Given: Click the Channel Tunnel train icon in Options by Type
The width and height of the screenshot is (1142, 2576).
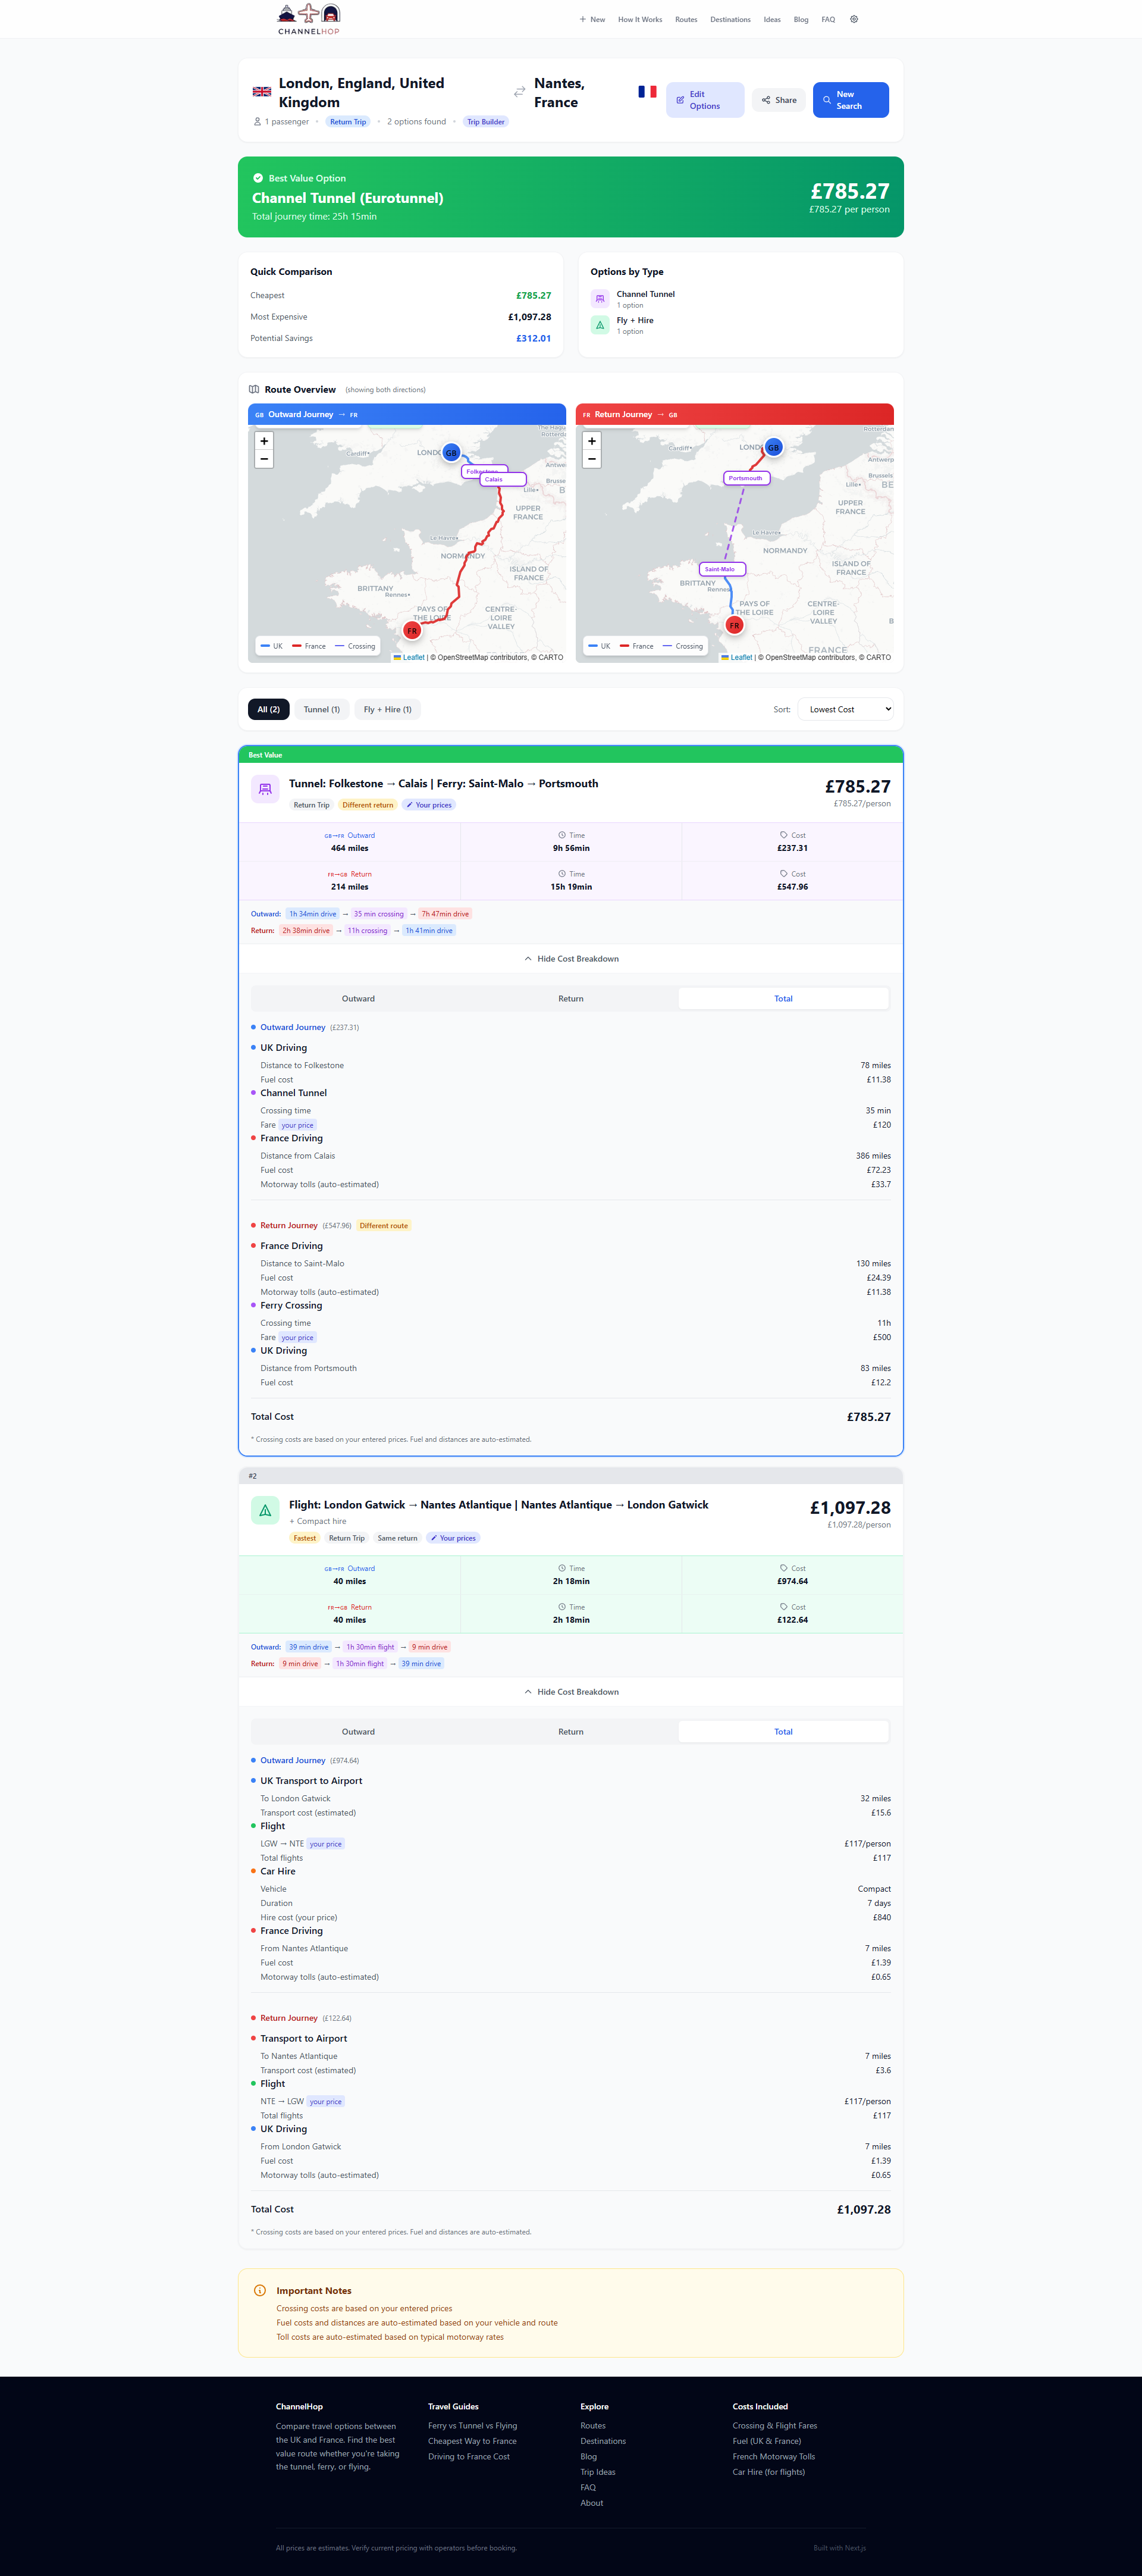Looking at the screenshot, I should (x=600, y=299).
